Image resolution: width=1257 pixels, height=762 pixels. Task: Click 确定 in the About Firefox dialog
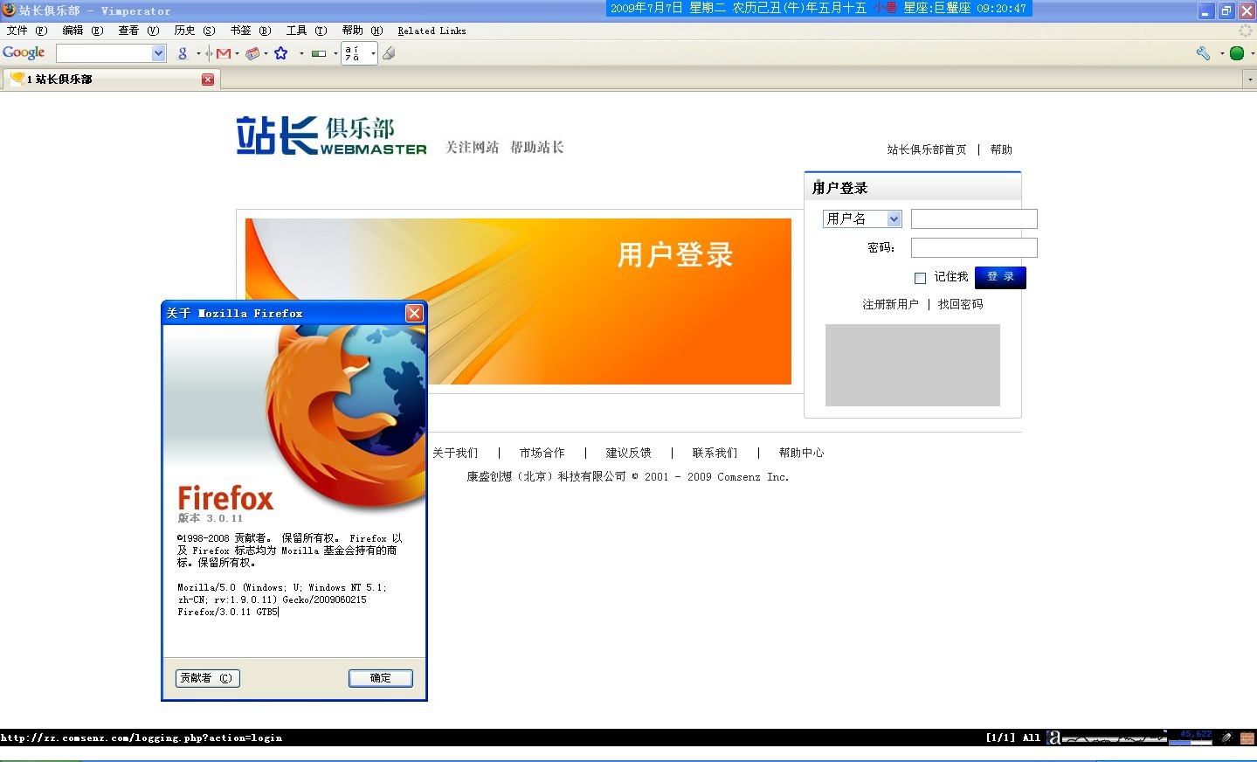click(x=381, y=678)
